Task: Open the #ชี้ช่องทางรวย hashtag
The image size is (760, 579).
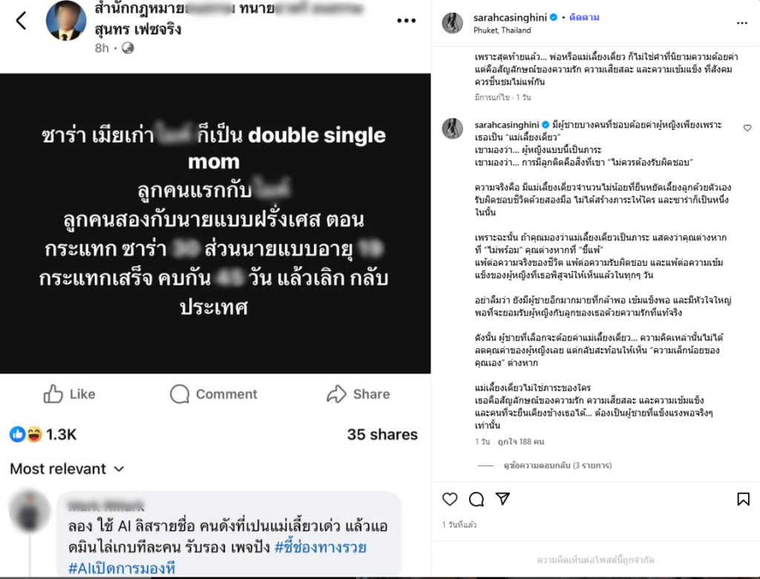Action: tap(321, 548)
